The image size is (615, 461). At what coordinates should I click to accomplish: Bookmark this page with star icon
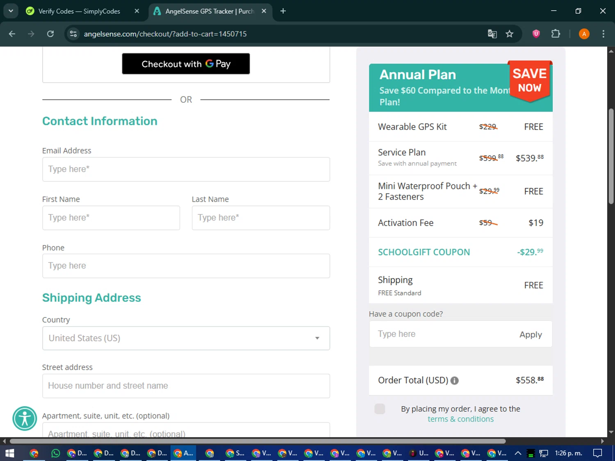coord(510,34)
